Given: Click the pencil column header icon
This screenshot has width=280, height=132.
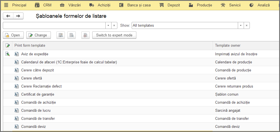Looking at the screenshot, I should tap(8, 46).
